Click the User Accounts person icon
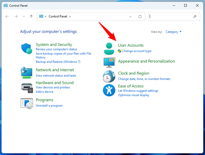This screenshot has width=205, height=155. pyautogui.click(x=109, y=49)
